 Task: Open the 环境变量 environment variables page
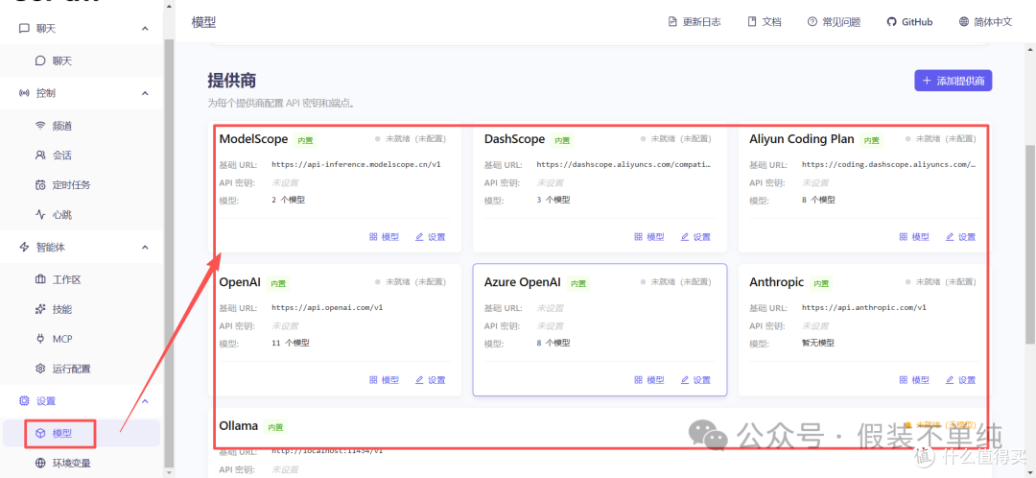(80, 463)
